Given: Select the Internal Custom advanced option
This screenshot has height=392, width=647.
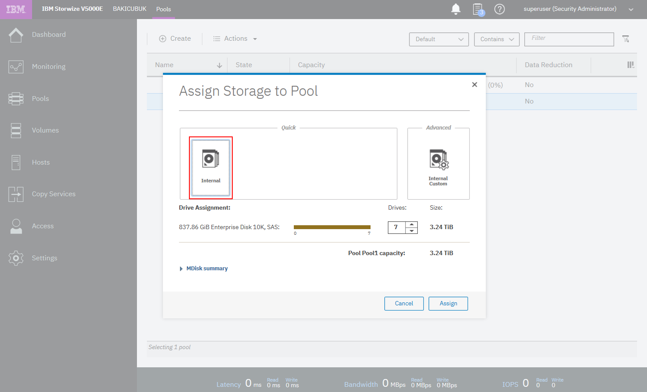Looking at the screenshot, I should tap(438, 167).
